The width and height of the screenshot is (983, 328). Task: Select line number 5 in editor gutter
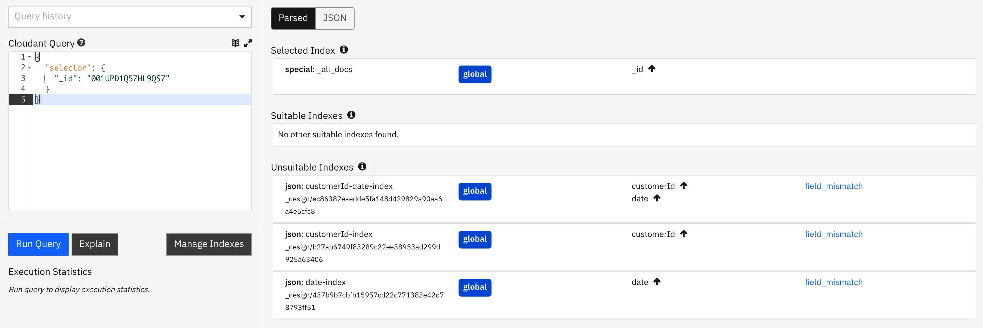(x=23, y=100)
